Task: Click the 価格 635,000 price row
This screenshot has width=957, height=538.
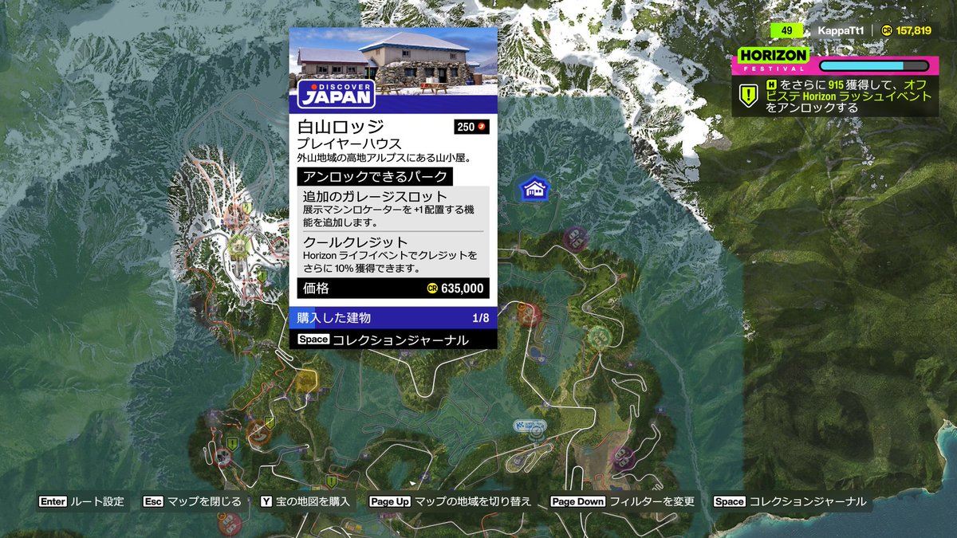Action: tap(393, 289)
